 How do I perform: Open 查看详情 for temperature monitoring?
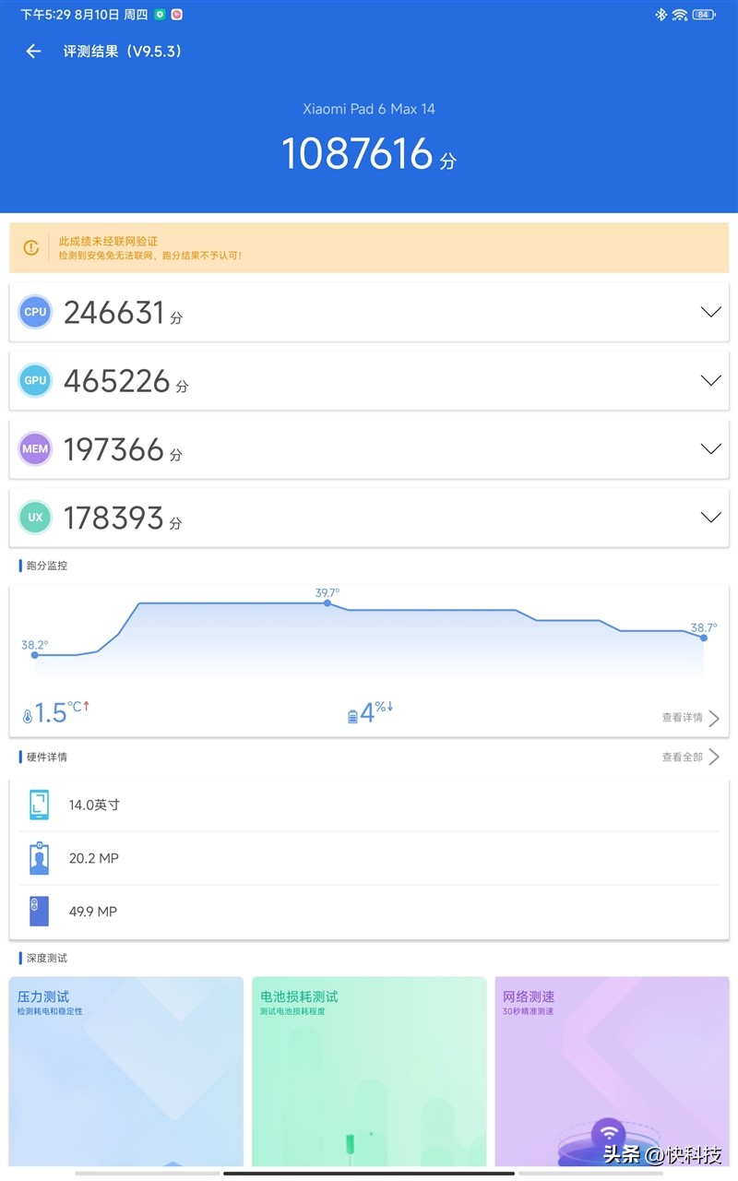(x=690, y=717)
